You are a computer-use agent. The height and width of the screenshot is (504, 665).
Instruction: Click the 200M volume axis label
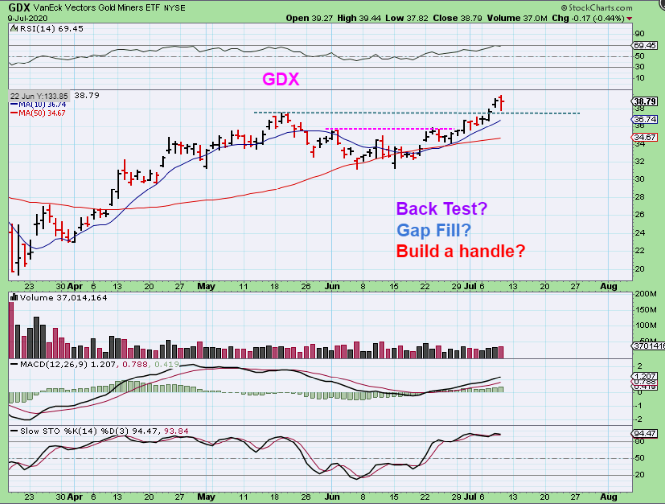[x=646, y=294]
